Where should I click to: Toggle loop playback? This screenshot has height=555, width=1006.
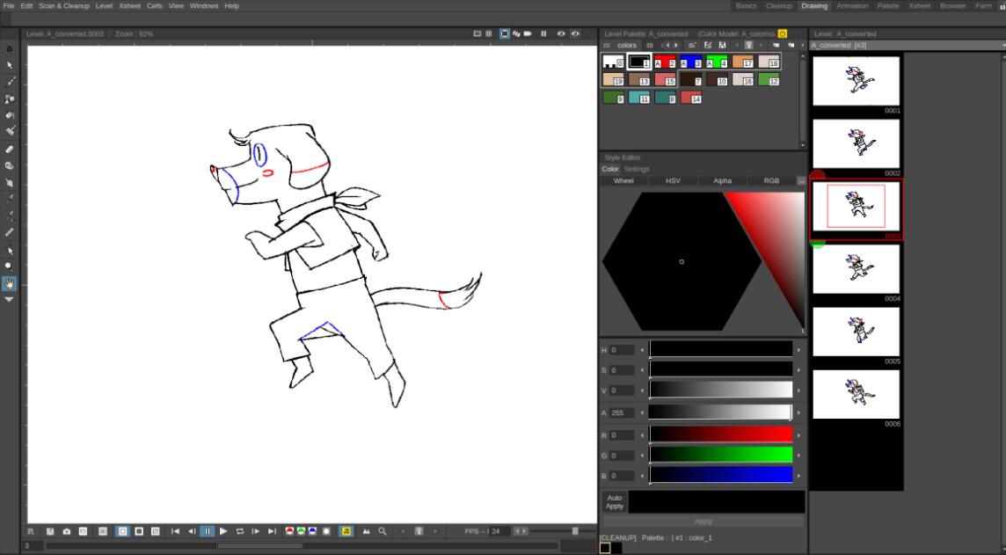(240, 531)
